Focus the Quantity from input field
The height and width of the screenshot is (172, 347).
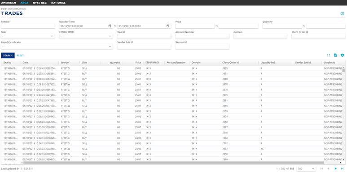pos(282,26)
